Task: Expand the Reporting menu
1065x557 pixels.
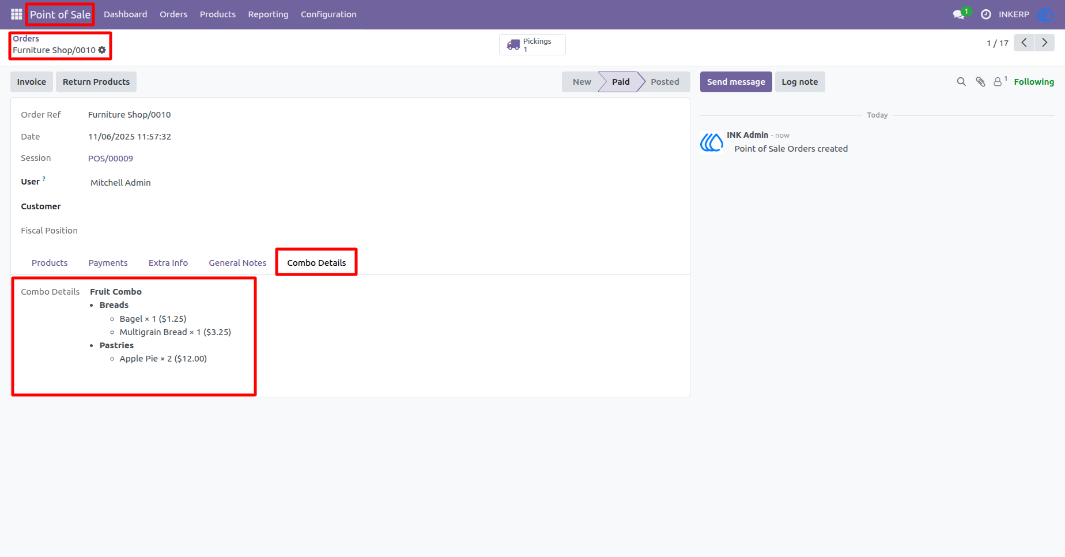Action: (268, 14)
